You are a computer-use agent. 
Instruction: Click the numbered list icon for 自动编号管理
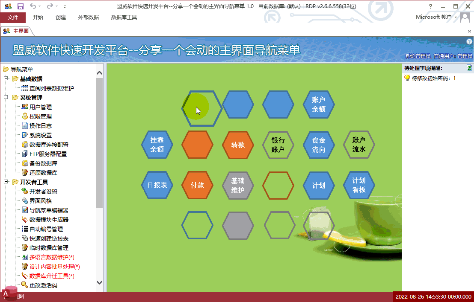coord(25,229)
